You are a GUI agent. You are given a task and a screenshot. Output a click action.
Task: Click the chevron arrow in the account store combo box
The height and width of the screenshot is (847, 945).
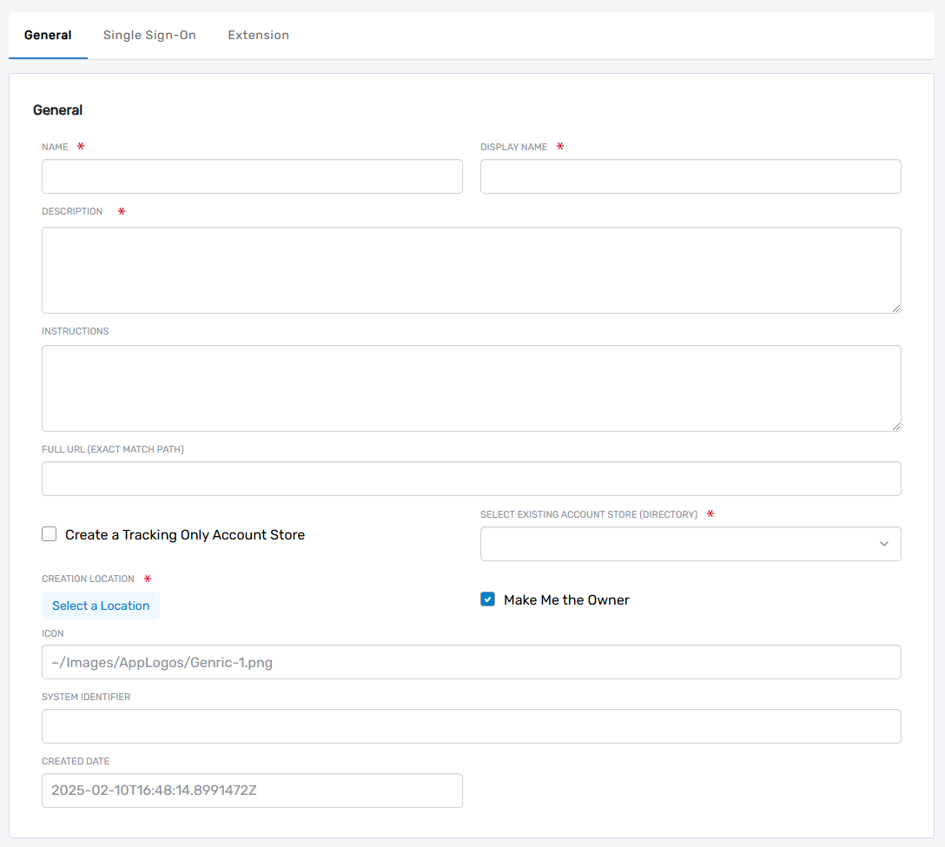pos(884,544)
